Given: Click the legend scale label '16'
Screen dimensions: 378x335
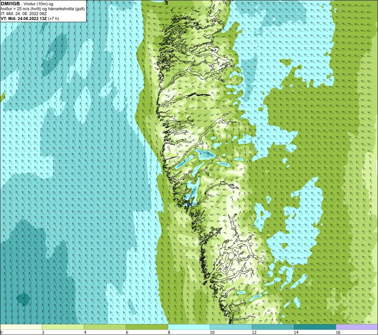Looking at the screenshot, I should coord(338,332).
